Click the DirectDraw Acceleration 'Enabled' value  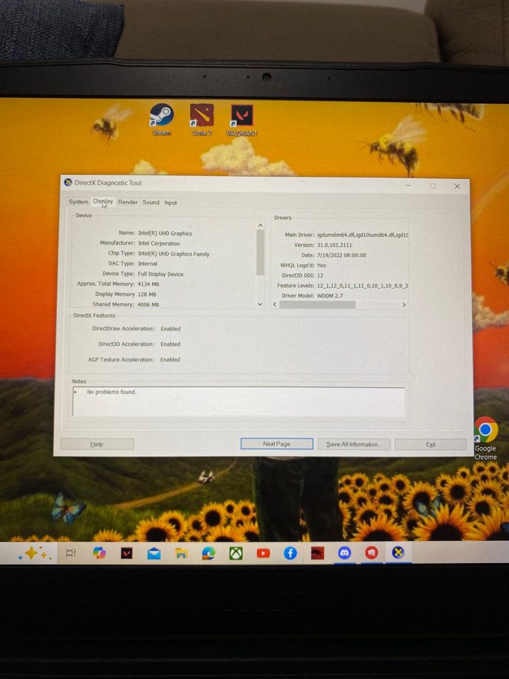(170, 329)
